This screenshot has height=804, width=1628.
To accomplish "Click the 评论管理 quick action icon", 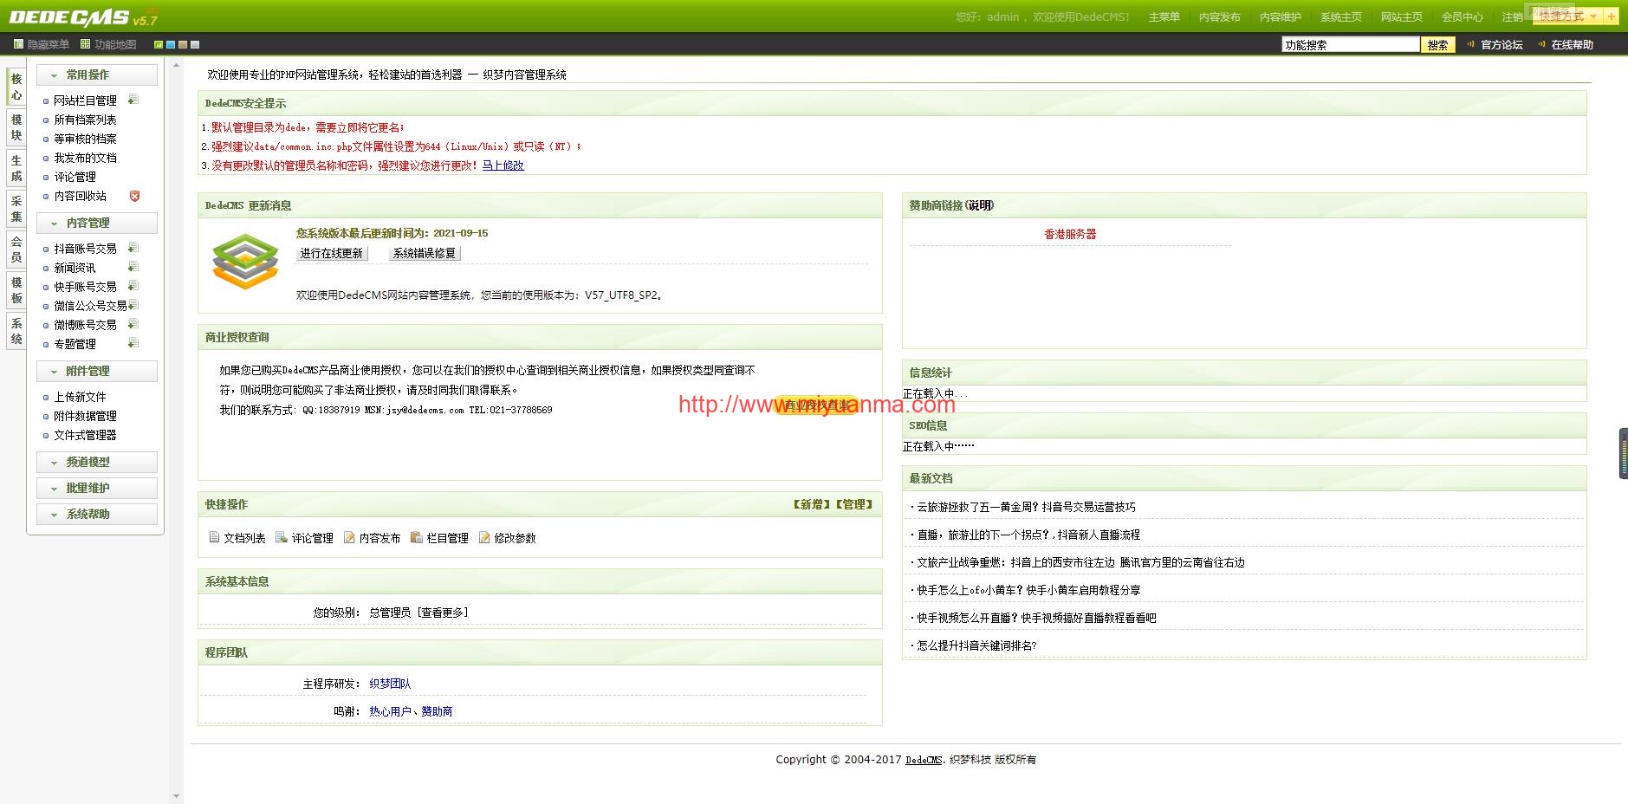I will 282,537.
